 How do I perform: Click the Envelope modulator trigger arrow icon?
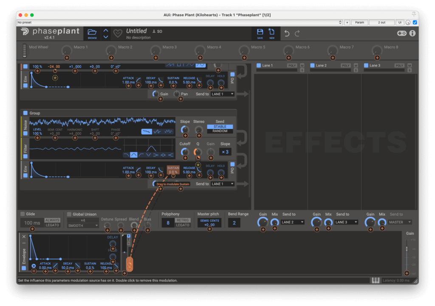(34, 266)
